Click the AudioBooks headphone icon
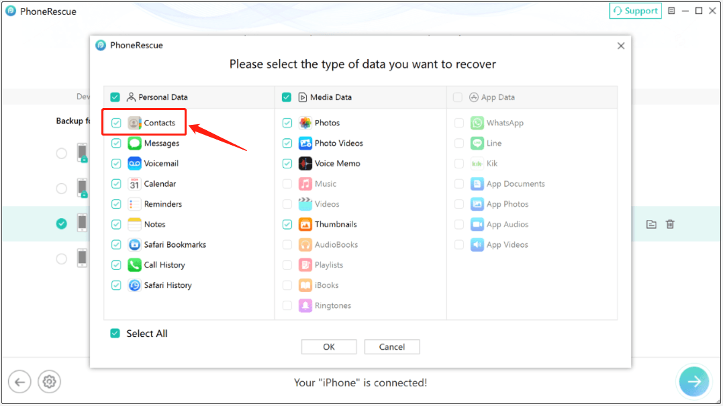723x406 pixels. [305, 245]
